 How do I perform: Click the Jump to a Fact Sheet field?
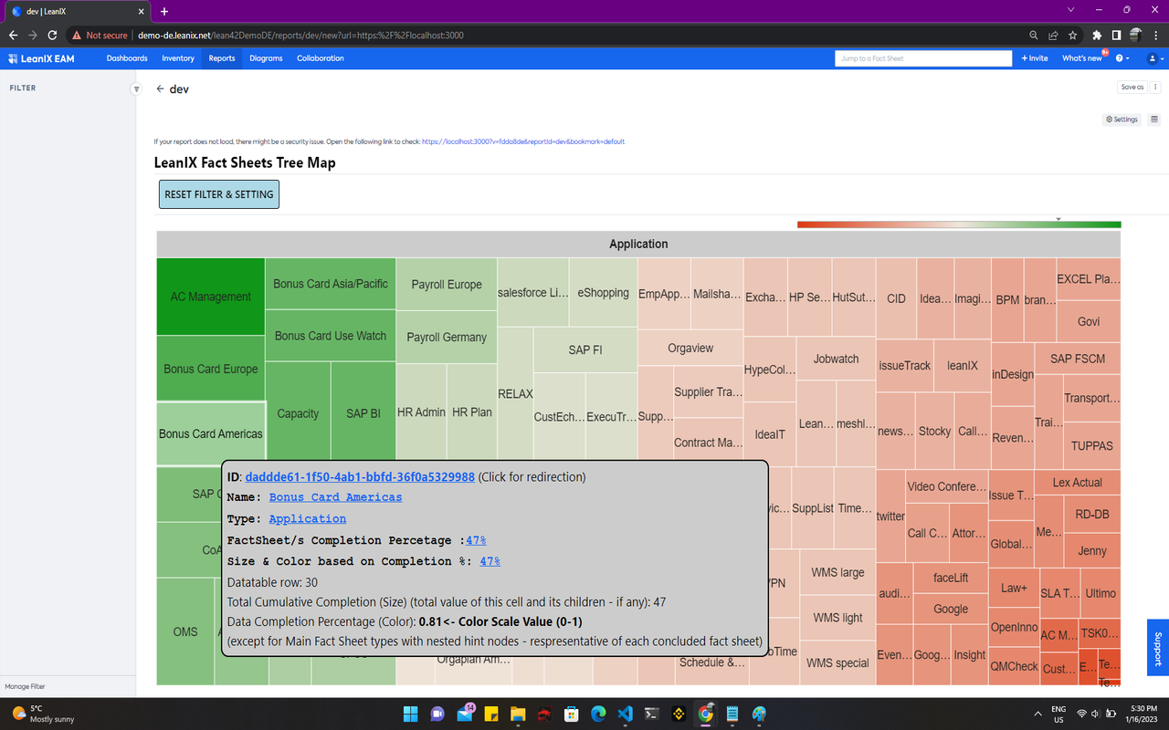(x=923, y=58)
